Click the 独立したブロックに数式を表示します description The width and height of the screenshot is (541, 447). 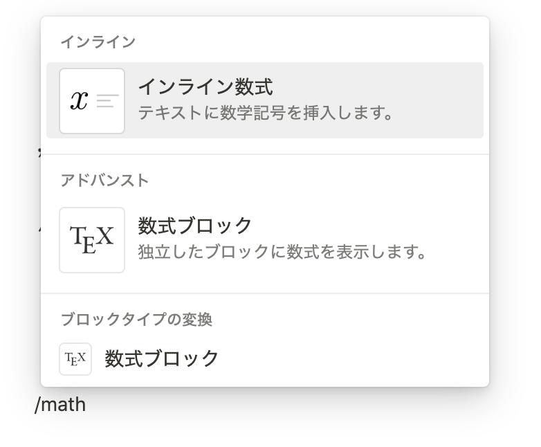(282, 252)
